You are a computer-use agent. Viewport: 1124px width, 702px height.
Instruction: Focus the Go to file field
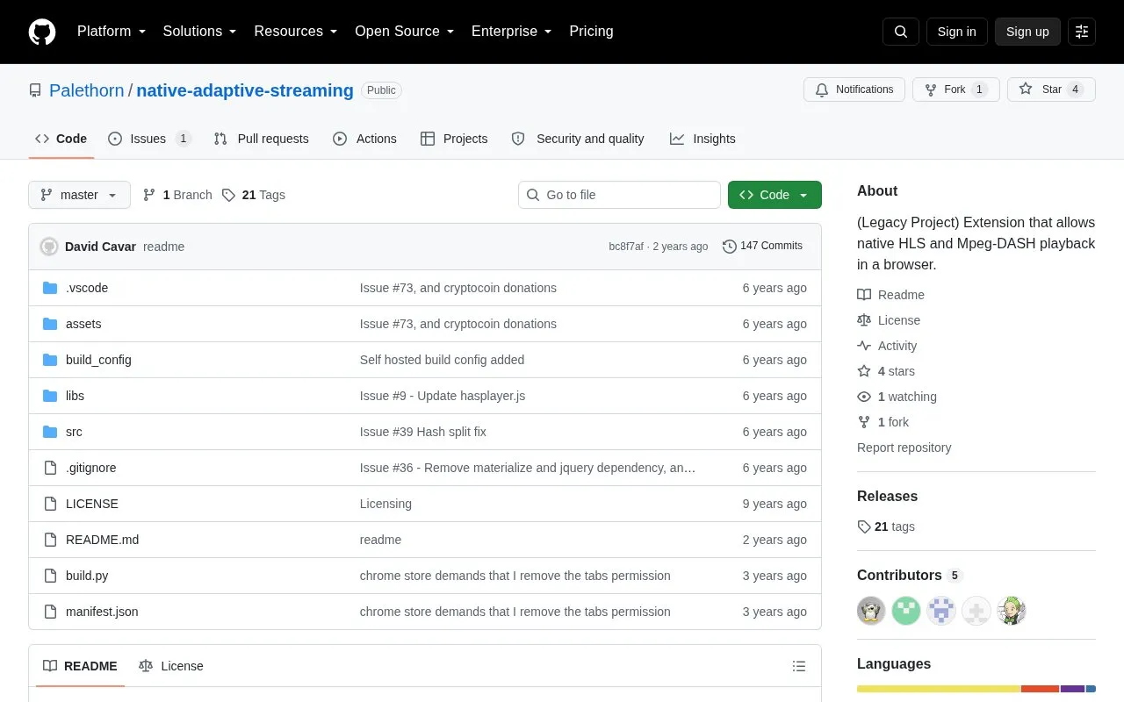(619, 195)
